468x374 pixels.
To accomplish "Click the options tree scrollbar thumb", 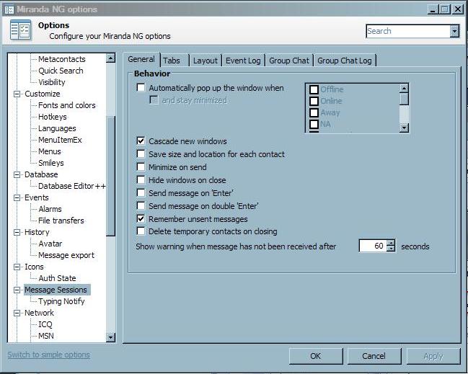I will (110, 176).
